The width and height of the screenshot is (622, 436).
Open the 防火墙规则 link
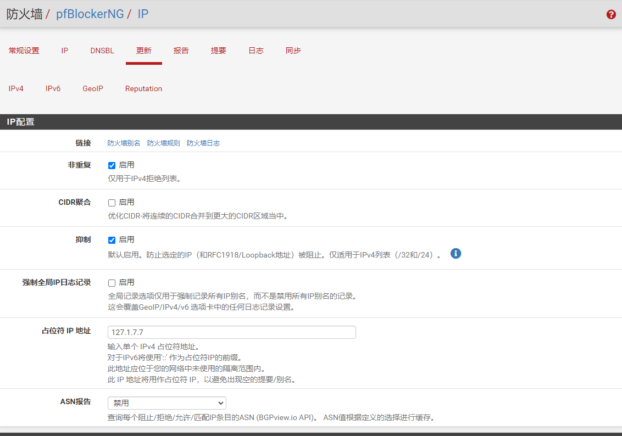[163, 143]
